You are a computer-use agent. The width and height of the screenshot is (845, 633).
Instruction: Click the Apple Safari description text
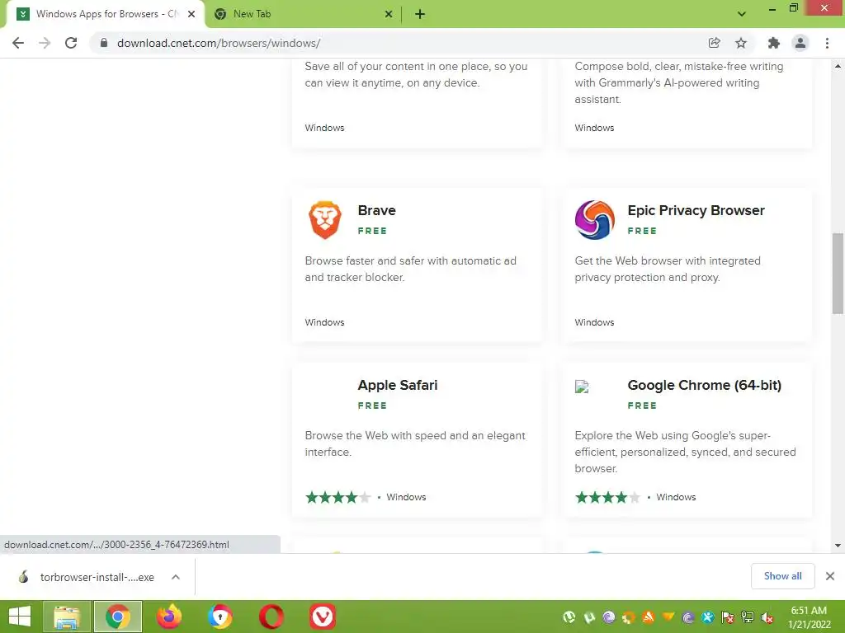tap(415, 444)
